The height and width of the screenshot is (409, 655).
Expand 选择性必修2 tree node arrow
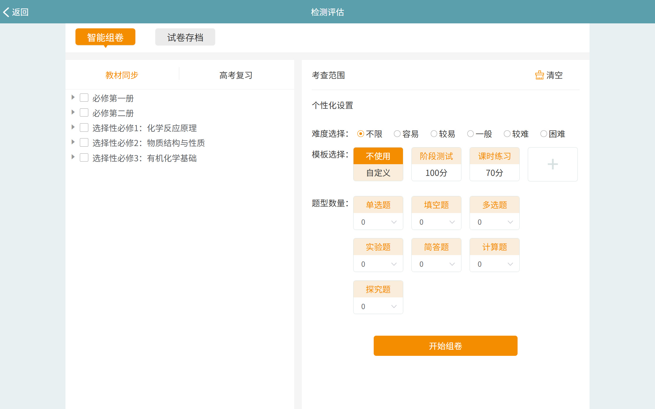(x=73, y=142)
